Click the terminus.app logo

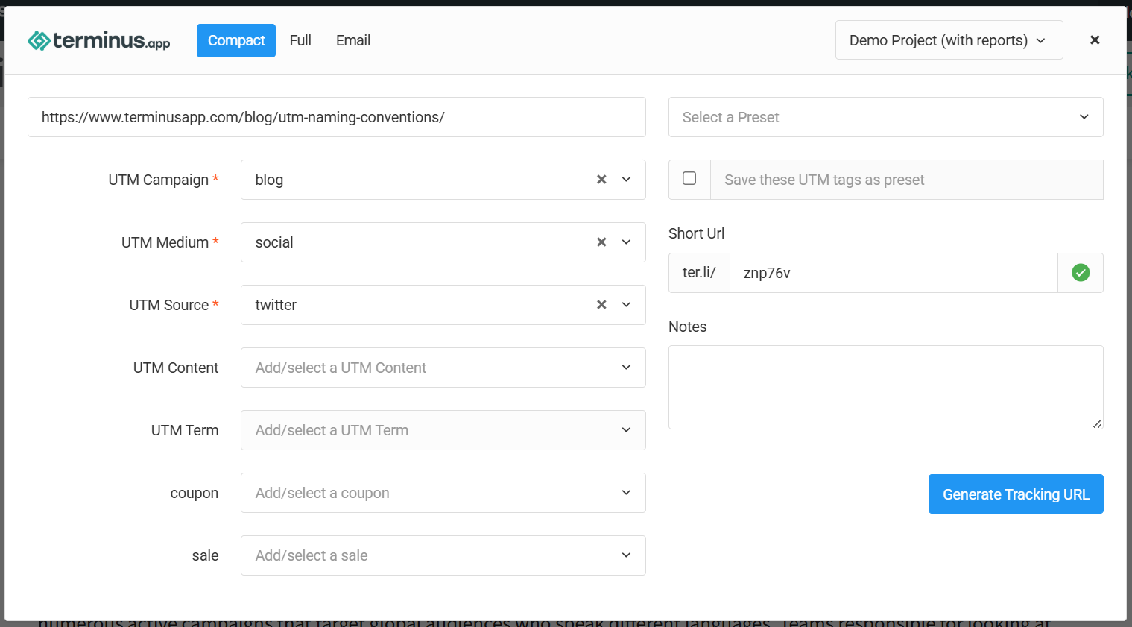click(x=98, y=40)
